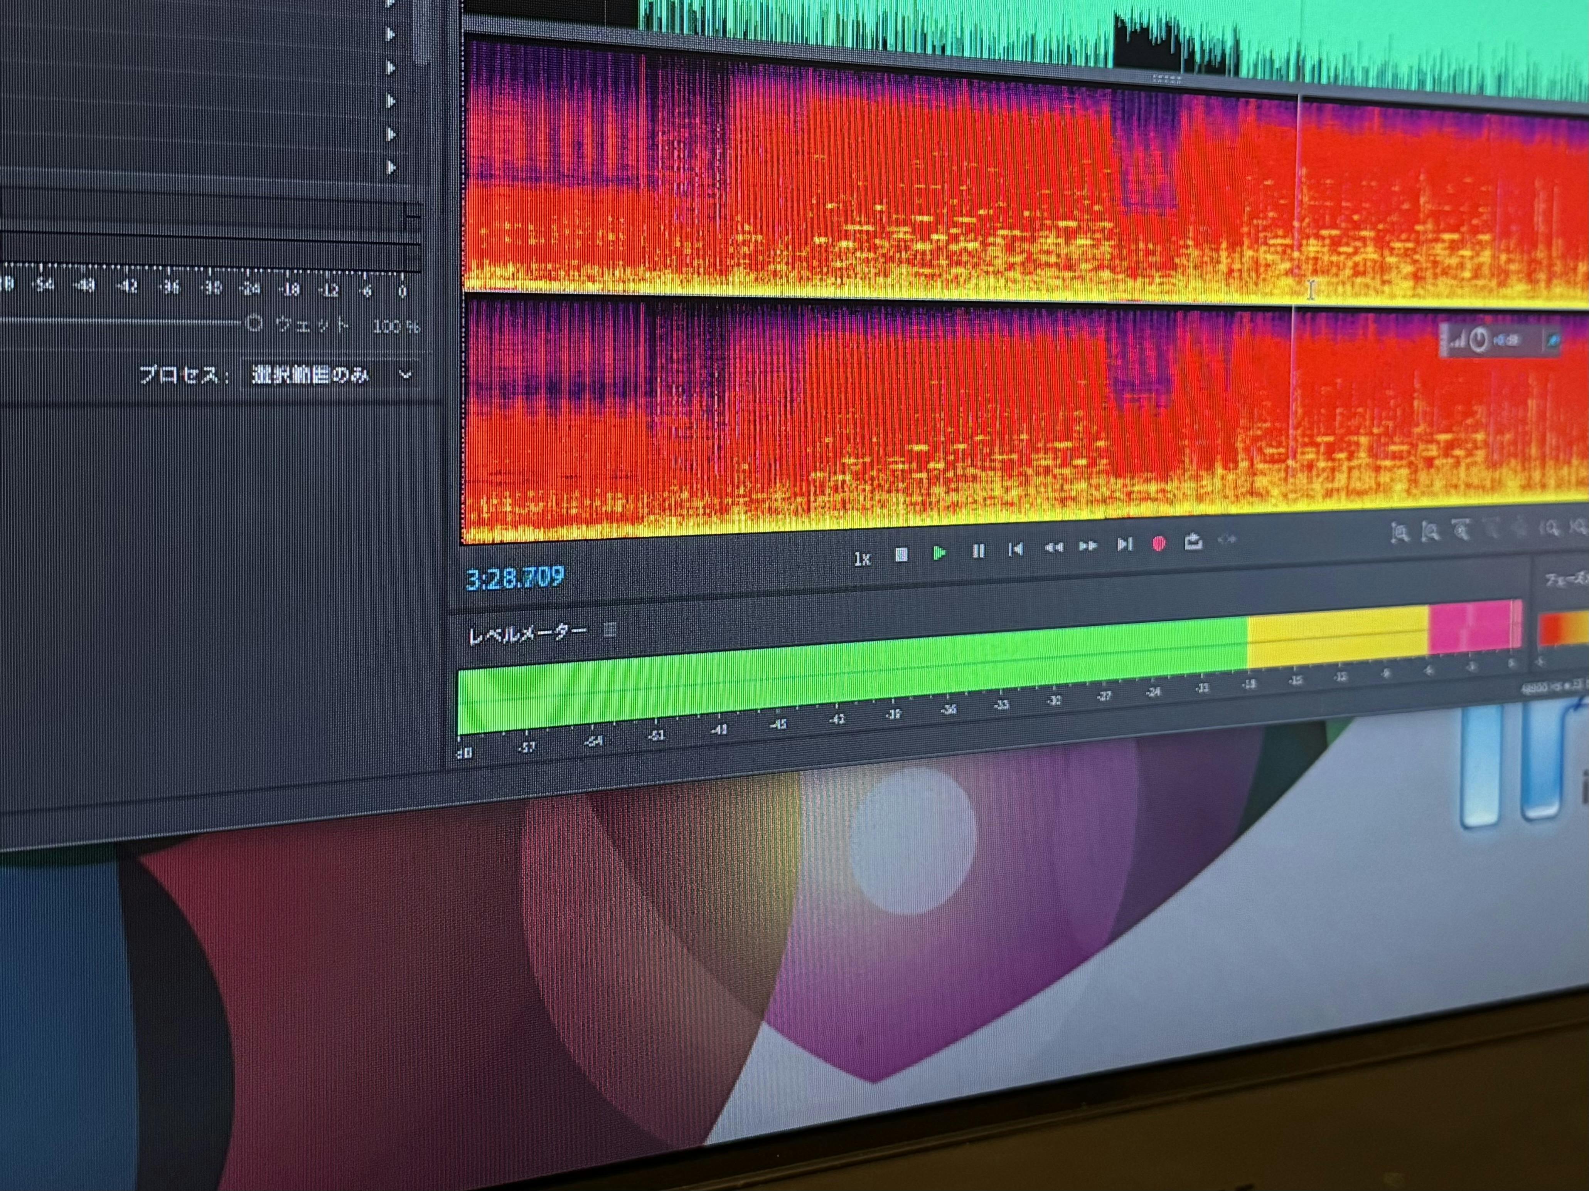Toggle Loop Playback button
This screenshot has height=1191, width=1589.
pyautogui.click(x=1193, y=541)
